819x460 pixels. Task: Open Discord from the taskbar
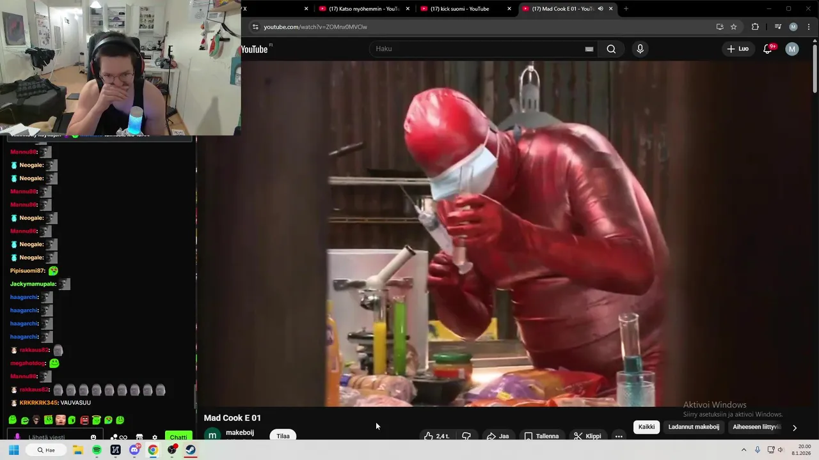(x=134, y=450)
